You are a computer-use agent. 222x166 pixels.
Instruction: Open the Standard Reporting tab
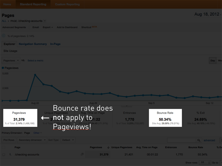(33, 4)
